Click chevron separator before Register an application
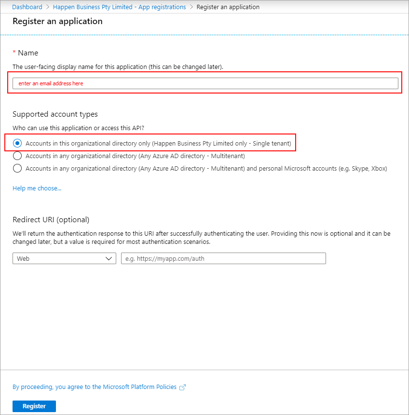This screenshot has height=415, width=409. pos(191,7)
